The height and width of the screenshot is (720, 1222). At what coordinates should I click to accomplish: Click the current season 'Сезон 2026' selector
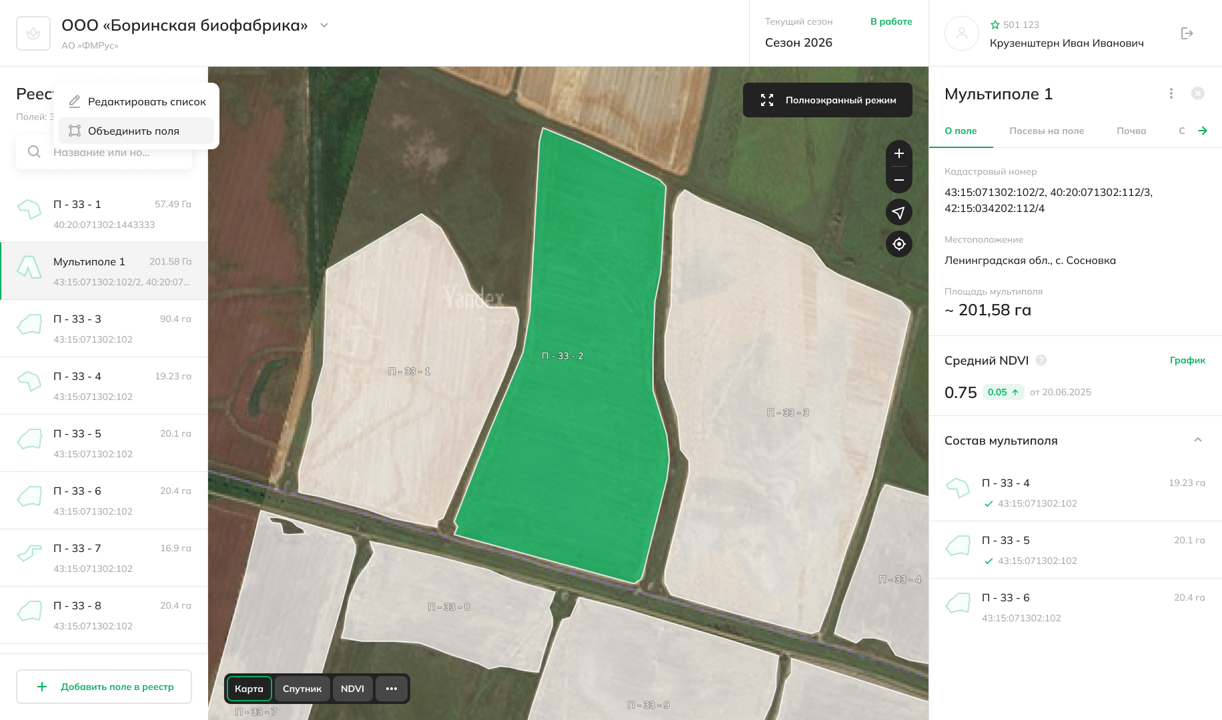[798, 43]
